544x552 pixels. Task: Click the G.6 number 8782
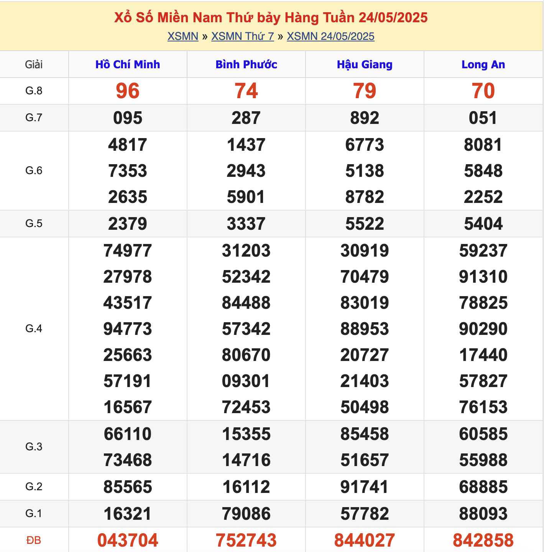(x=365, y=197)
